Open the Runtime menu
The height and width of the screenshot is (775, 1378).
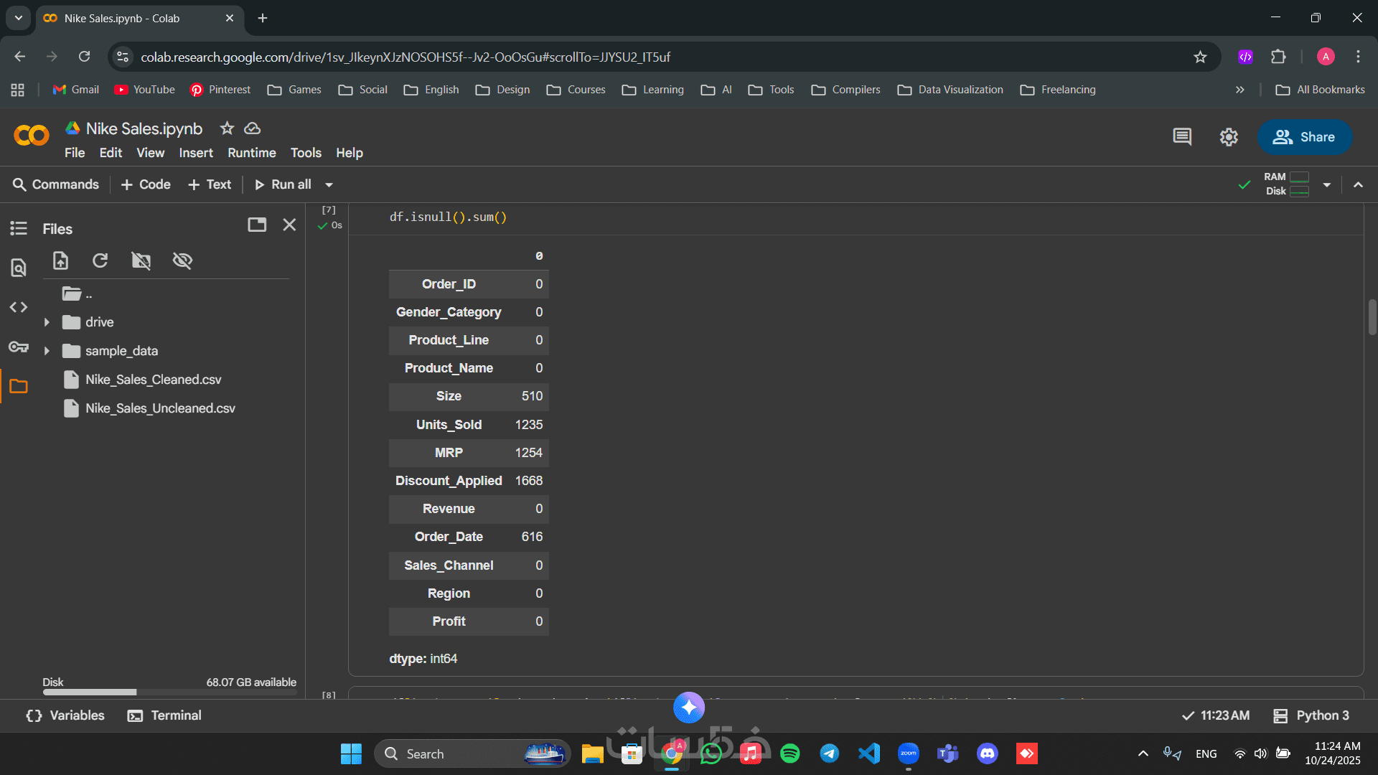pyautogui.click(x=251, y=153)
